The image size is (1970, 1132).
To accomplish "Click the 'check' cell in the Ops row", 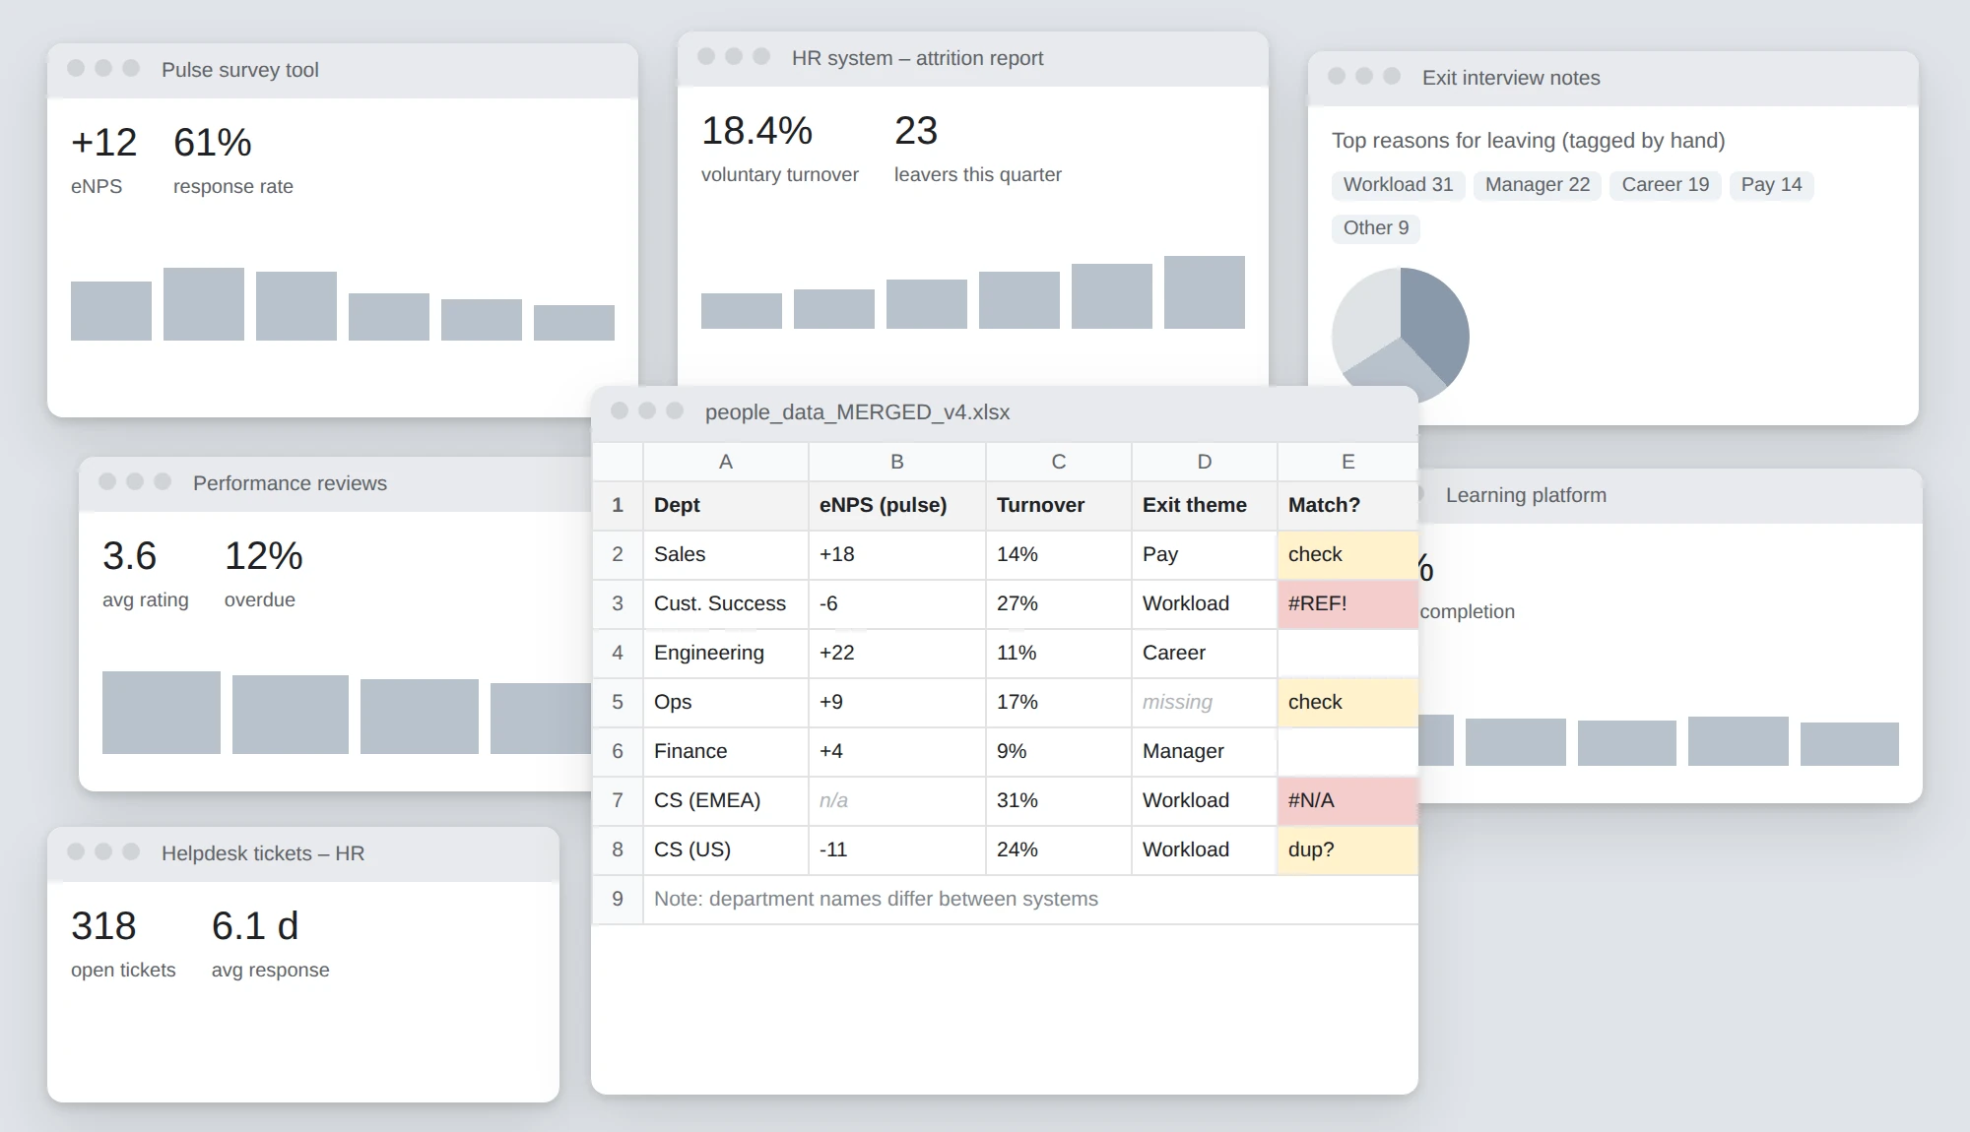I will point(1347,702).
